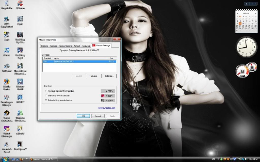
Task: Open Synaptics device Settings
Action: 109,76
